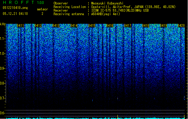The width and height of the screenshot is (188, 119).
Task: Click the yellow detection marker below 0420
Action: click(184, 117)
